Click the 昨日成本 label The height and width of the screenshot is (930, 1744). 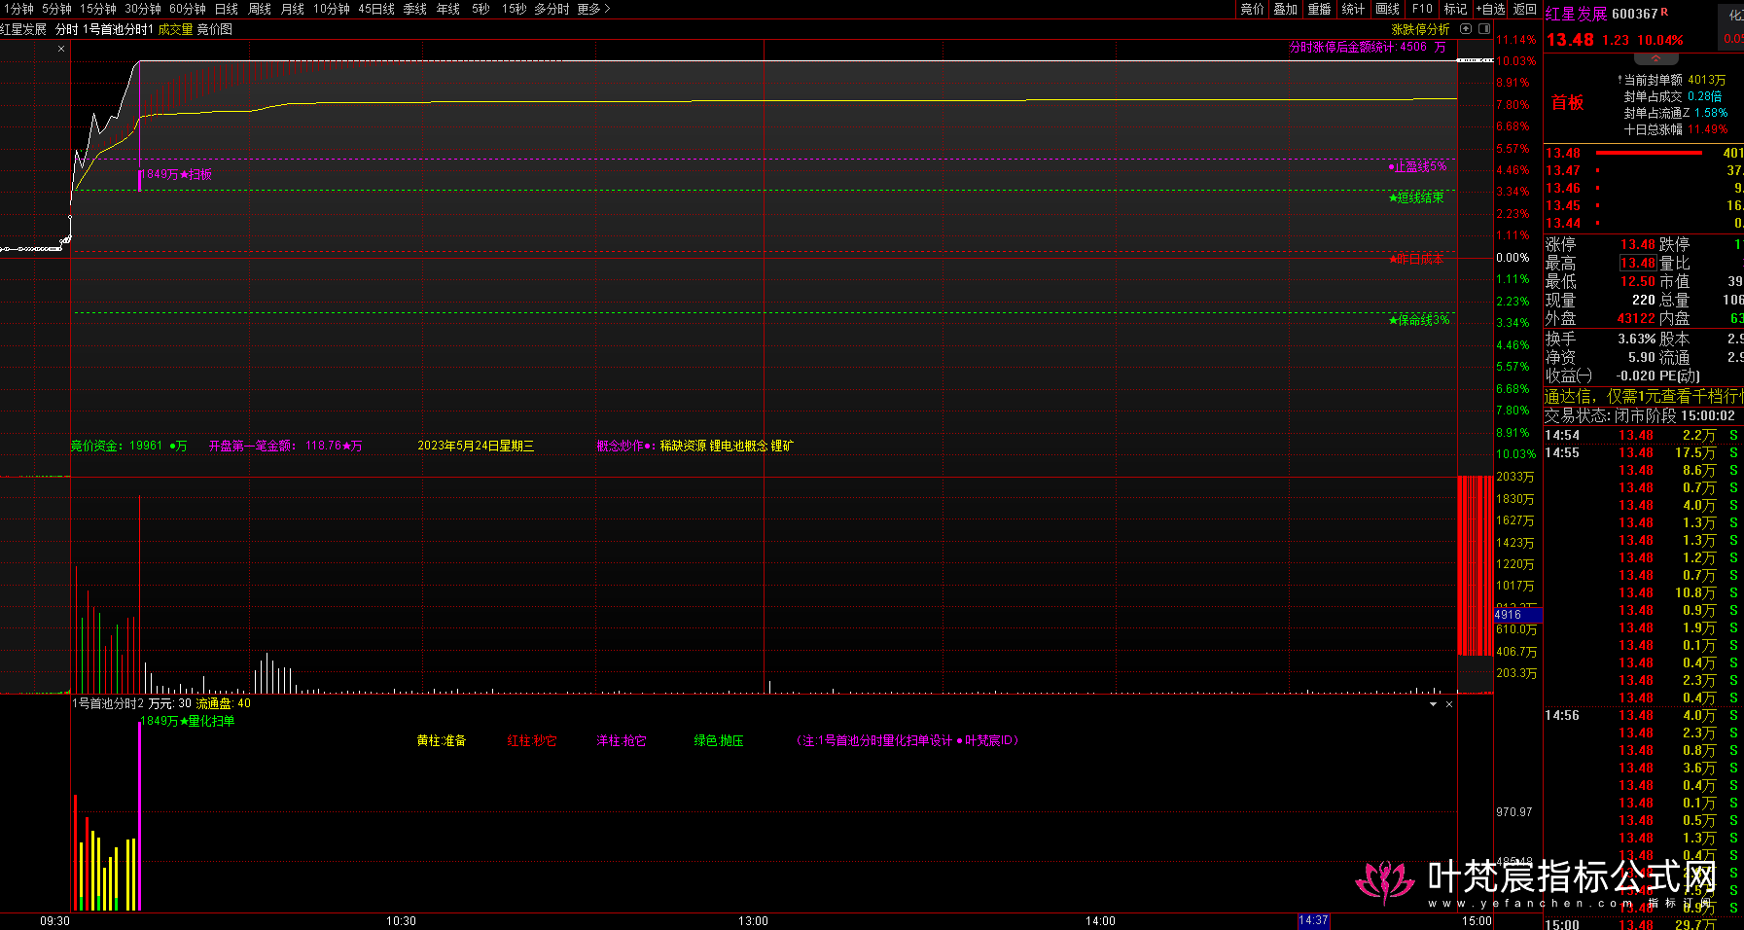(1416, 259)
